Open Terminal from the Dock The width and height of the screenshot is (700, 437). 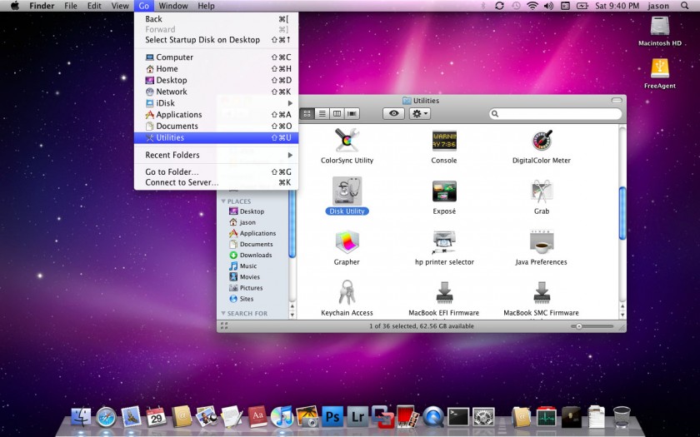[458, 417]
